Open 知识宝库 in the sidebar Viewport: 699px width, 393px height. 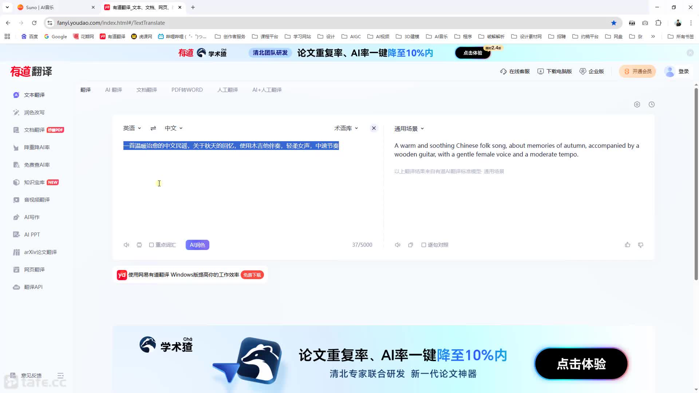(36, 182)
